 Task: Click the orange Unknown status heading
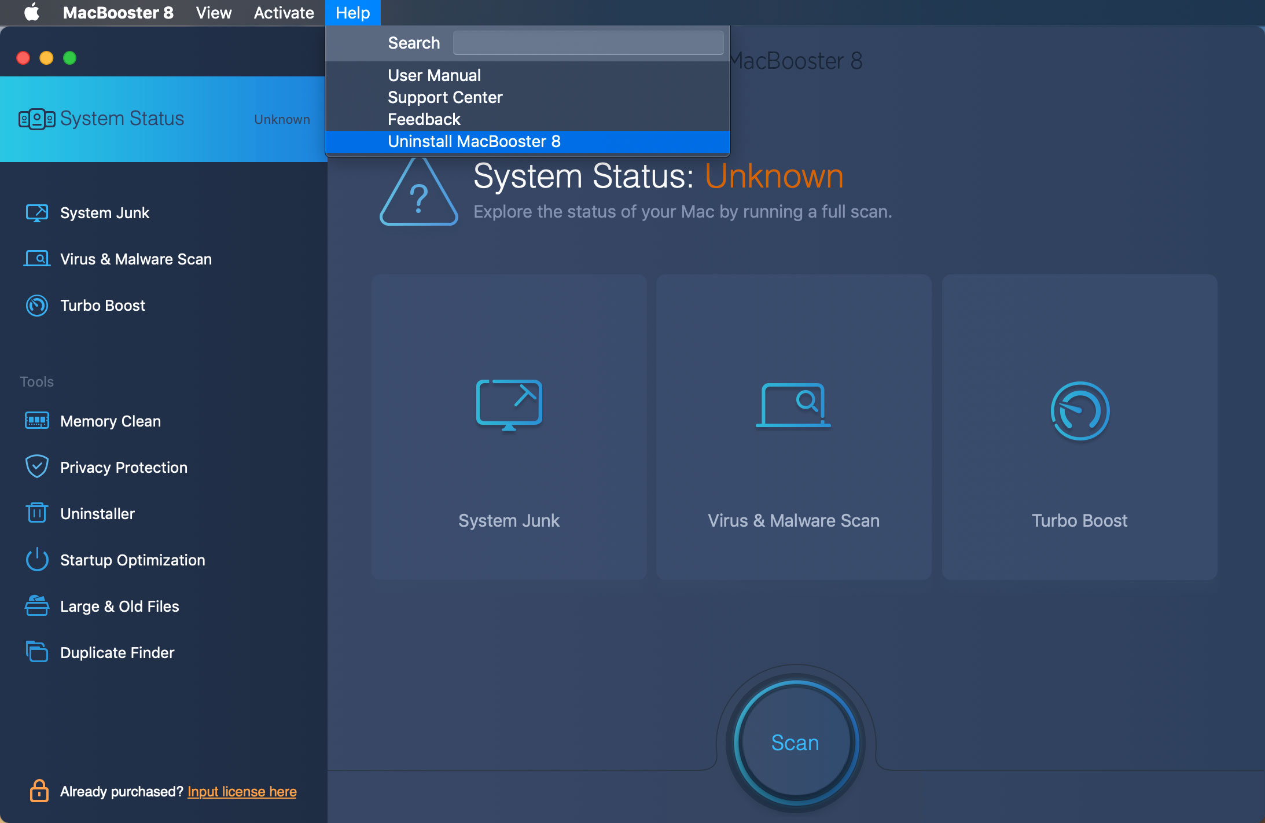(774, 176)
